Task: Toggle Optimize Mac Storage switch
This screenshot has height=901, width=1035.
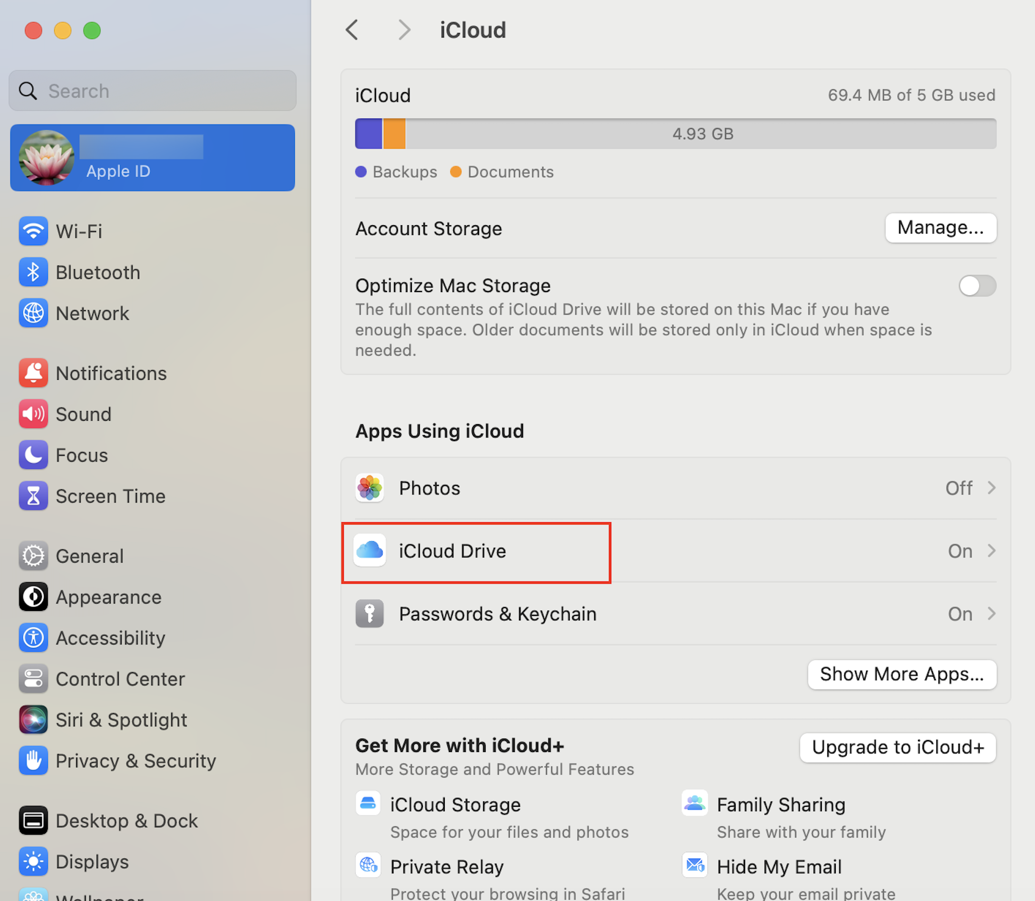Action: 977,286
